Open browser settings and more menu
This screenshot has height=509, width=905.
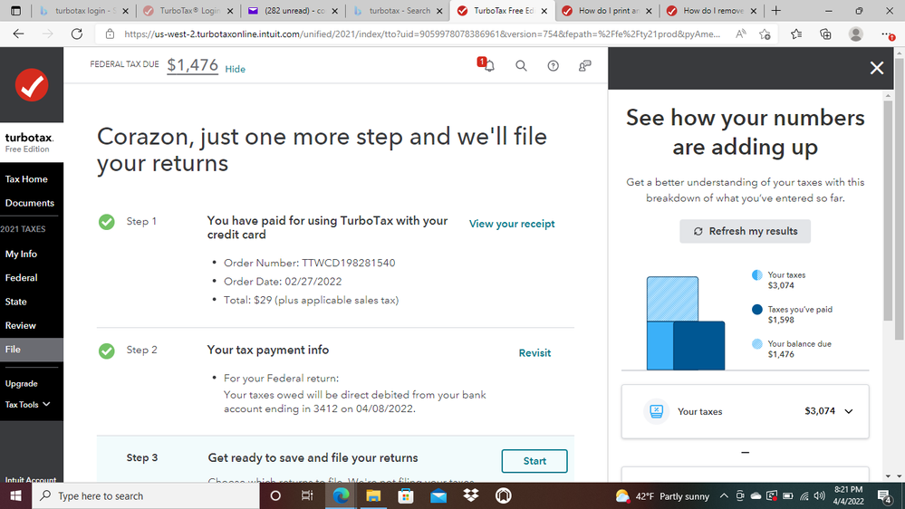click(x=888, y=34)
